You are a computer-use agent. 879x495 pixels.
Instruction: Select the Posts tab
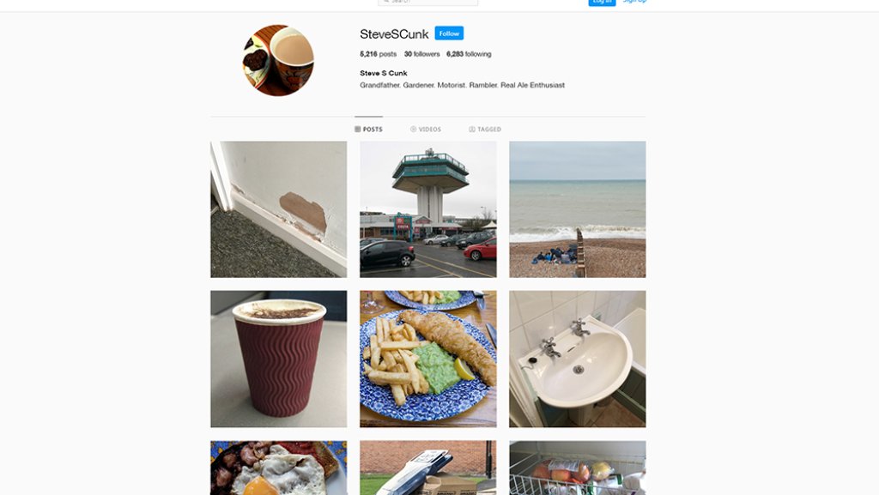(368, 130)
